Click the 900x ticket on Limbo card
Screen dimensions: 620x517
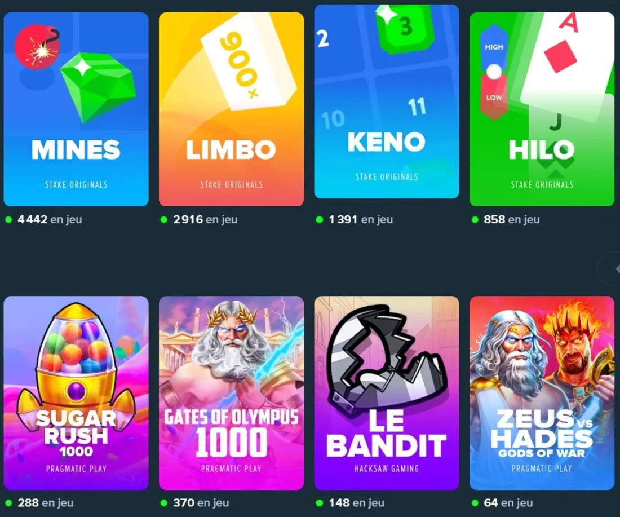click(x=249, y=62)
